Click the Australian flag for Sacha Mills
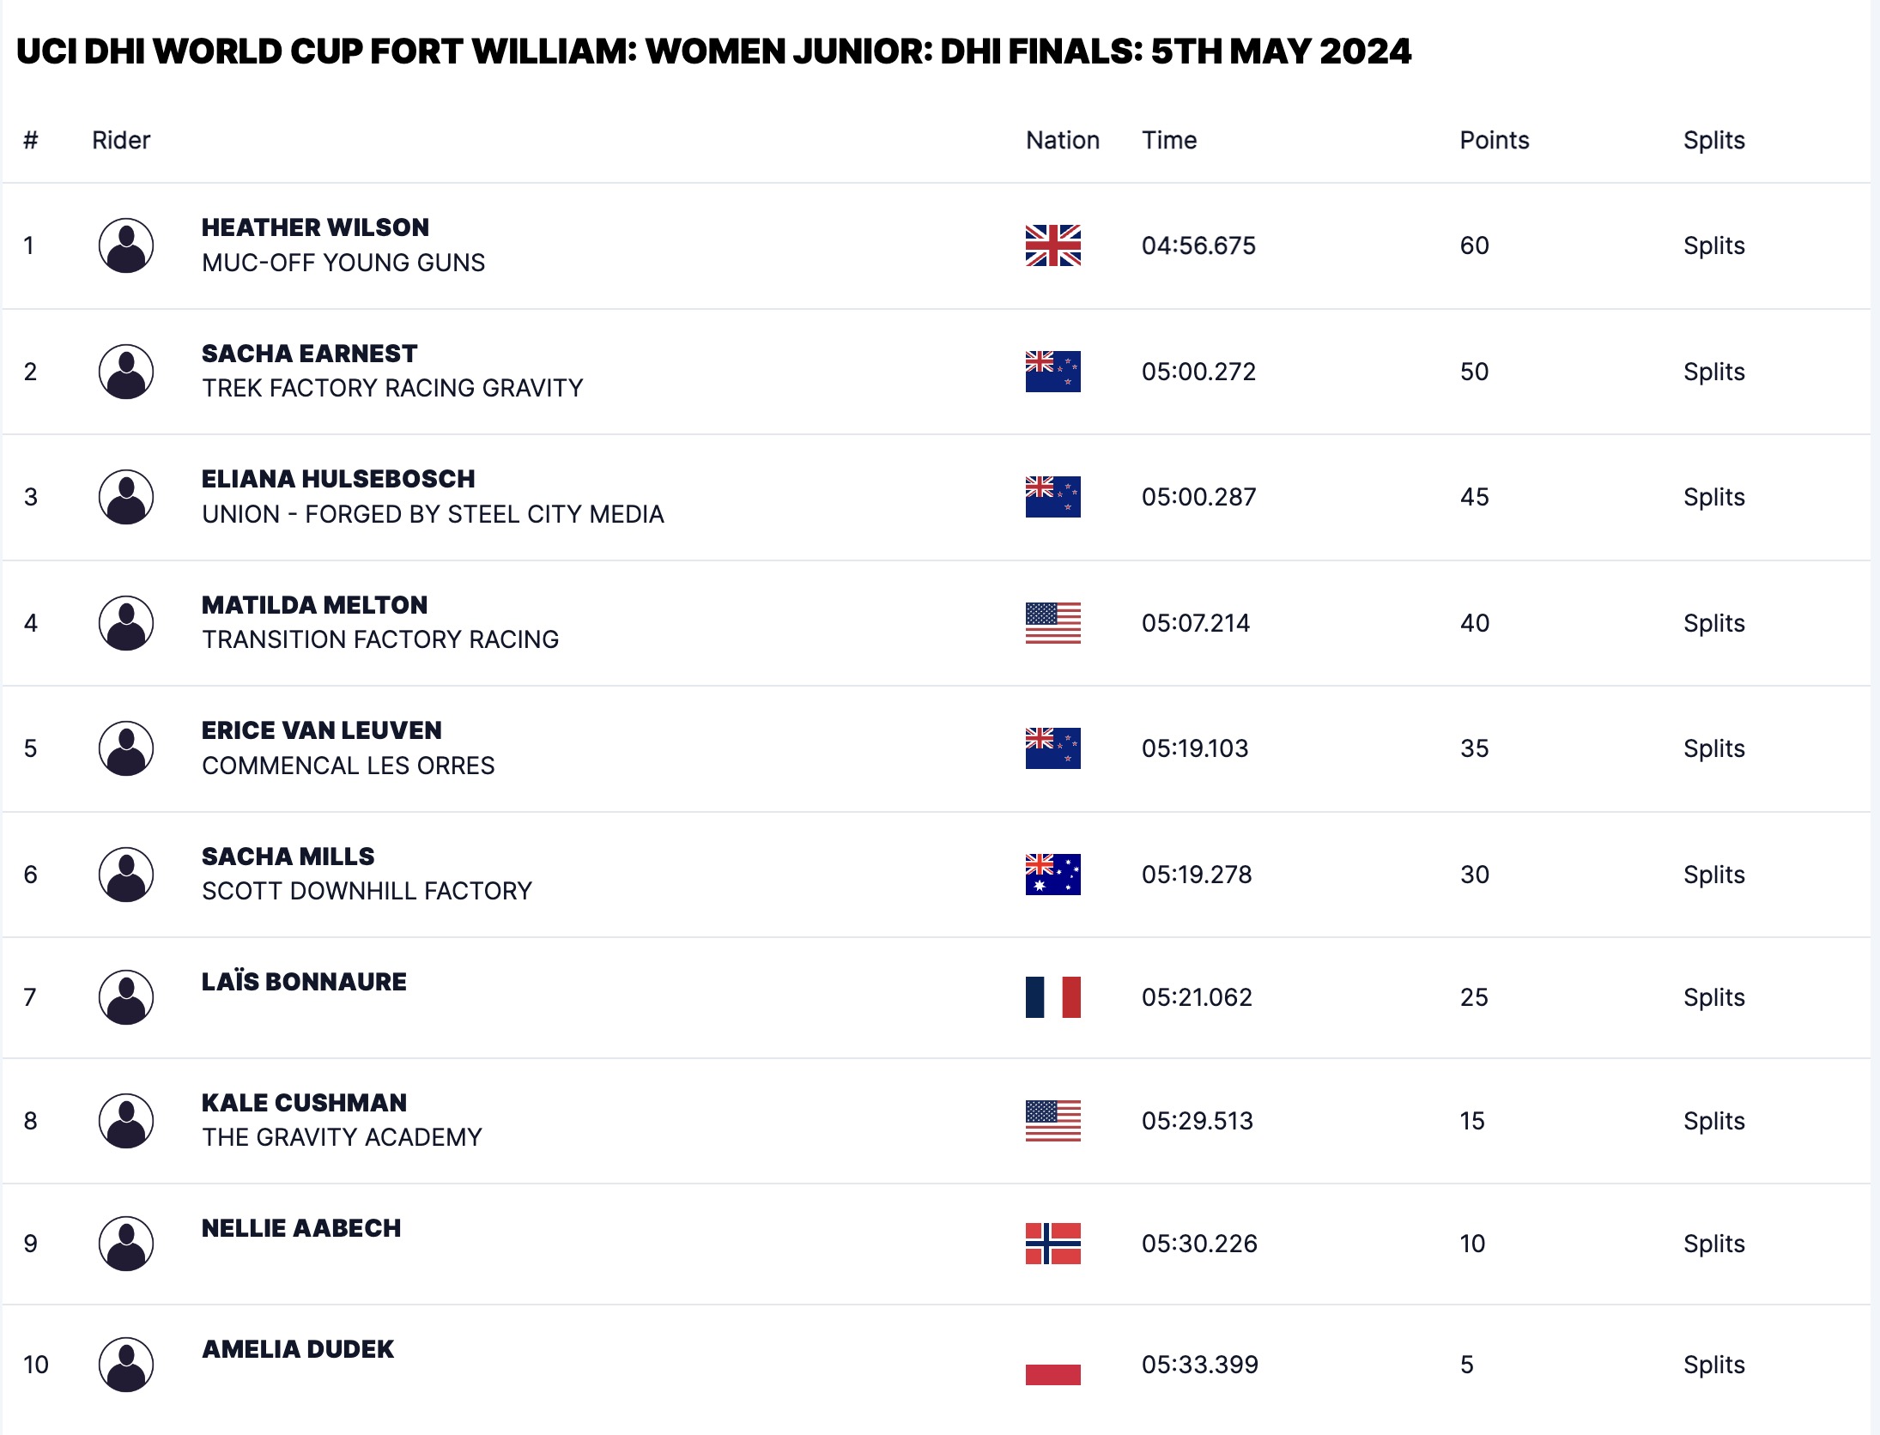The width and height of the screenshot is (1880, 1435). click(x=1052, y=875)
